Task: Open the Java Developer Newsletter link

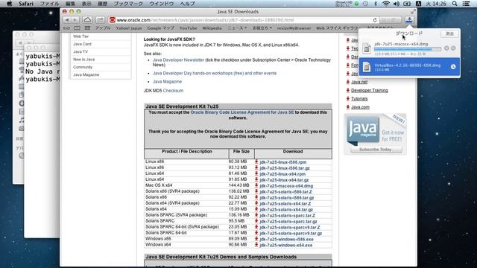Action: (178, 60)
